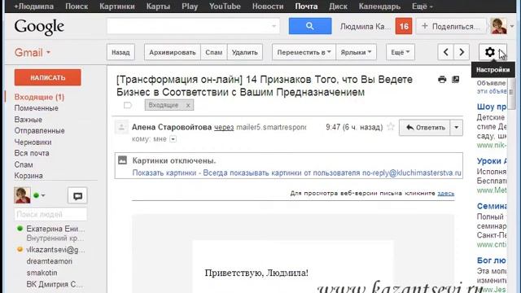Open Поиск in the top bar
The width and height of the screenshot is (521, 293).
coord(77,7)
